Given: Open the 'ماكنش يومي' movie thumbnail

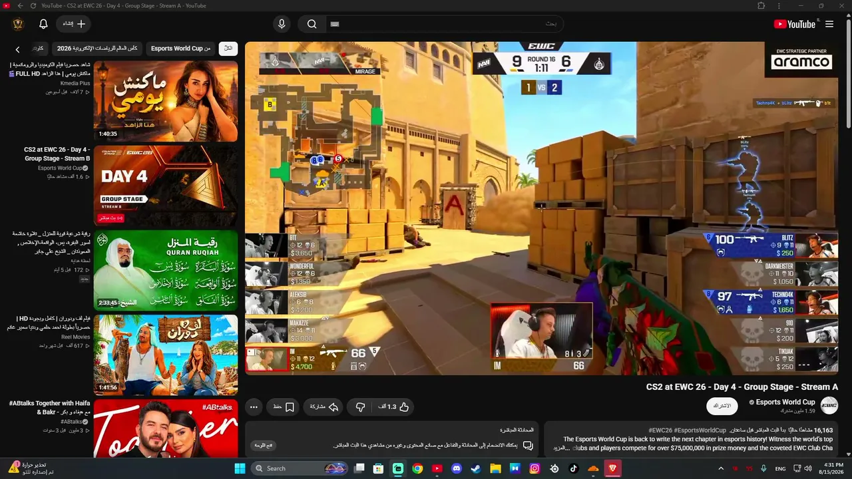Looking at the screenshot, I should coord(166,101).
